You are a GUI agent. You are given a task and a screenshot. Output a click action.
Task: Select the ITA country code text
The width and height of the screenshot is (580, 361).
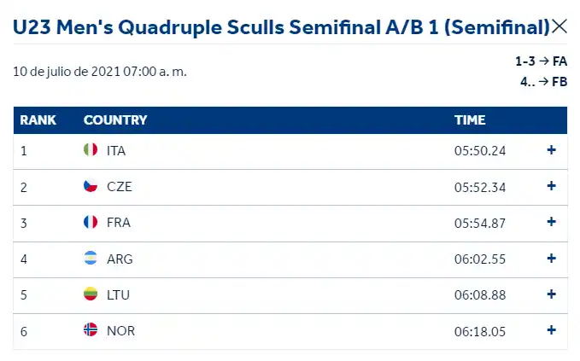pos(116,150)
